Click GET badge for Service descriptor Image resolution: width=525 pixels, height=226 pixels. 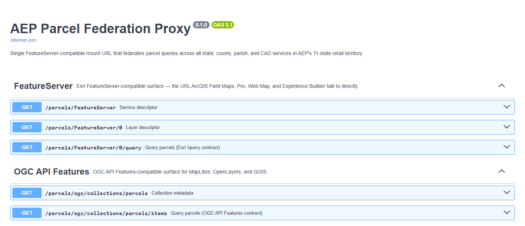point(27,107)
